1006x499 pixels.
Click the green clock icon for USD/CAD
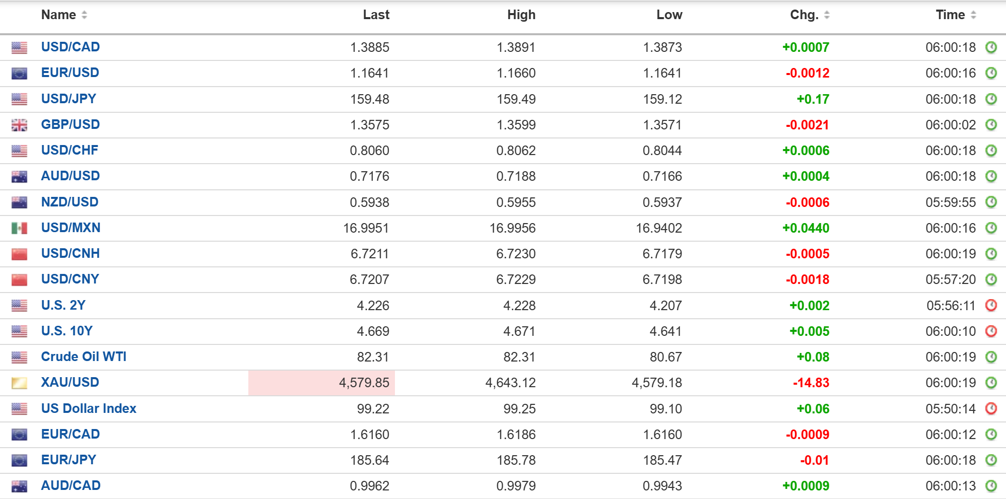pos(991,47)
